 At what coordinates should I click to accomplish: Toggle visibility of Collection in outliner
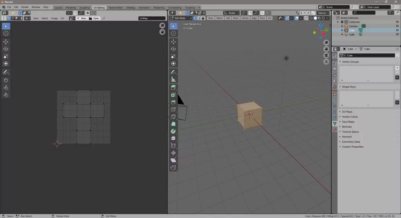pos(397,22)
